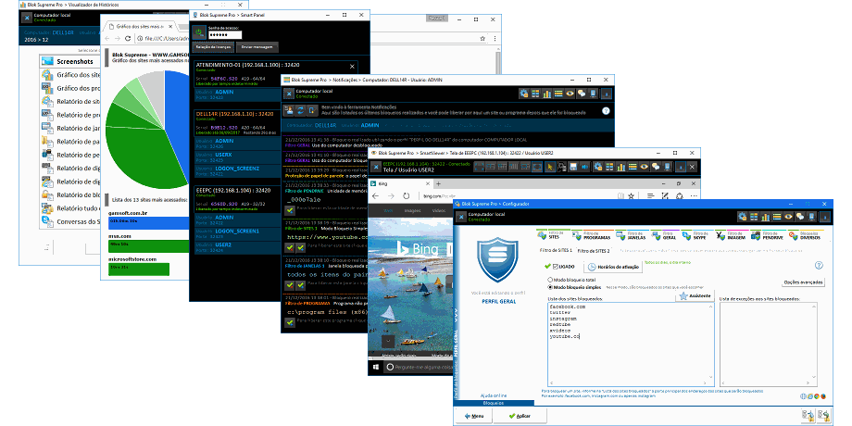Open Bloqueios DIVERSOS tab in Configurador
The height and width of the screenshot is (426, 852).
click(805, 235)
